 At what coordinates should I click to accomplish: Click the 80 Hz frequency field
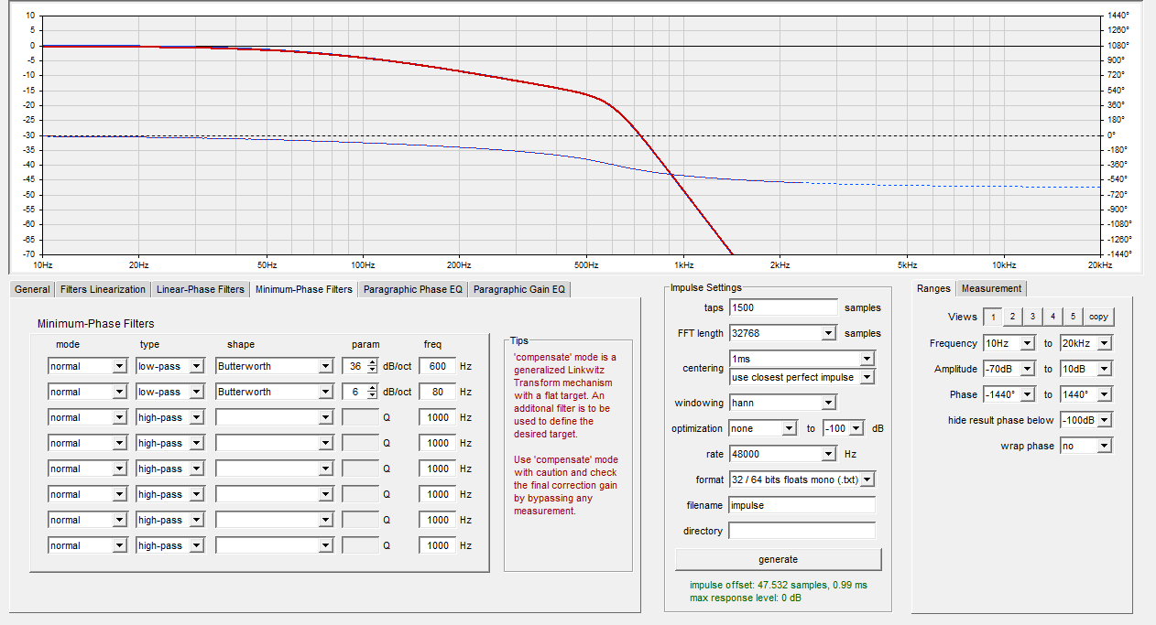[x=438, y=392]
